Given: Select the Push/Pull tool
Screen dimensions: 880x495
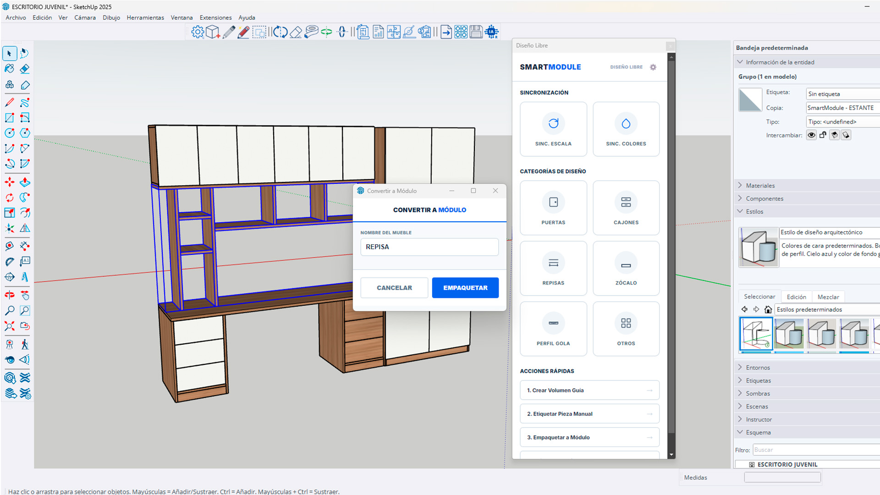Looking at the screenshot, I should 25,182.
